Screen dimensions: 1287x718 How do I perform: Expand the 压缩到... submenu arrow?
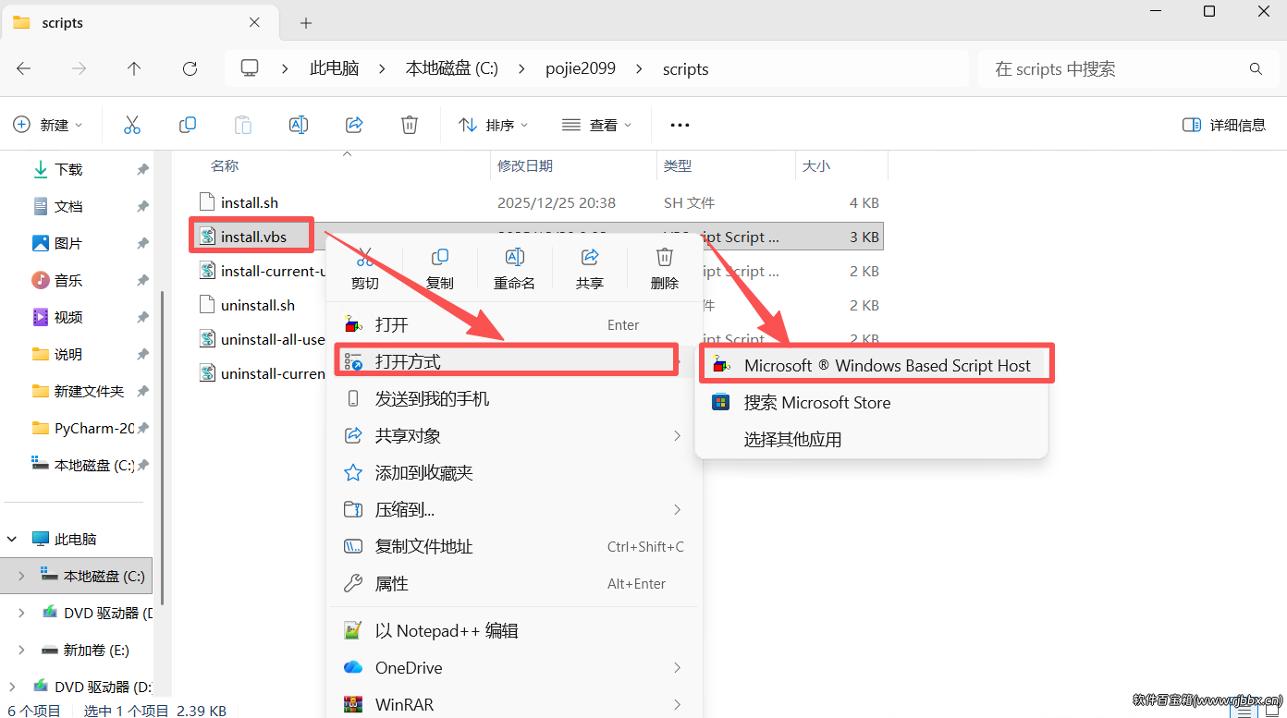(678, 509)
